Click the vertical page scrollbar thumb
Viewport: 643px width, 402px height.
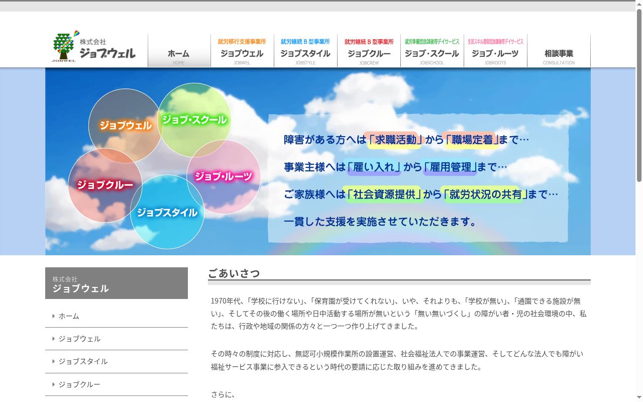(639, 95)
